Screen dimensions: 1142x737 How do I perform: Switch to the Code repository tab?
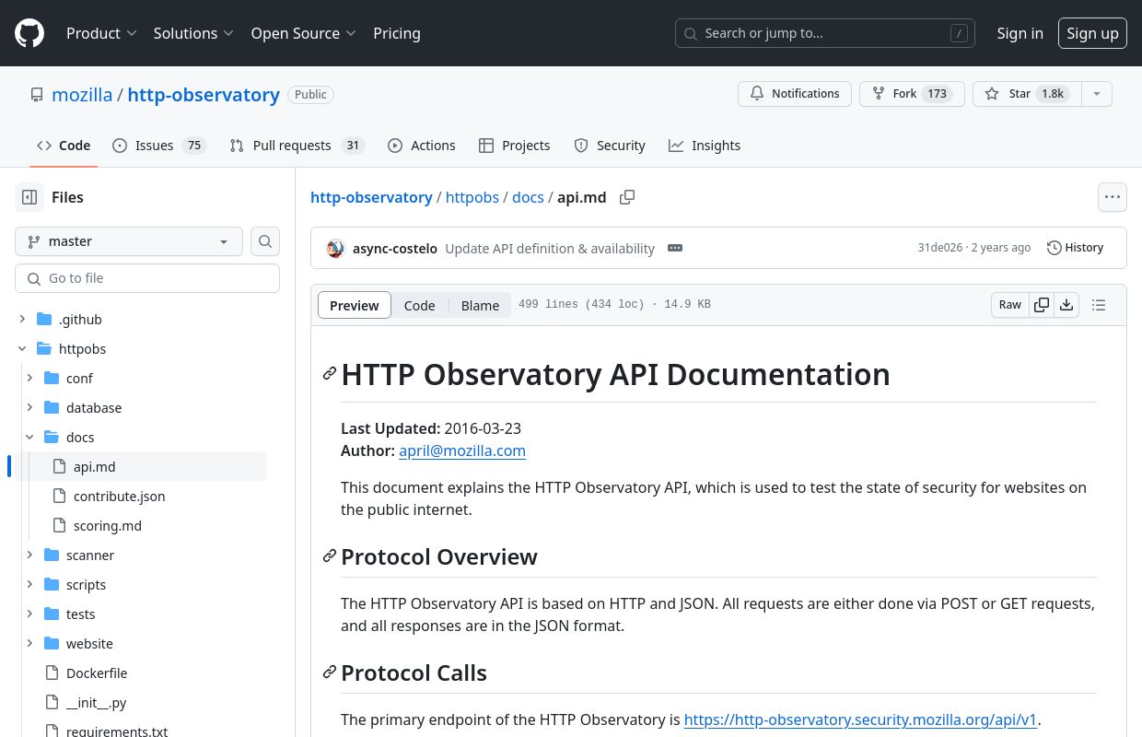coord(64,146)
